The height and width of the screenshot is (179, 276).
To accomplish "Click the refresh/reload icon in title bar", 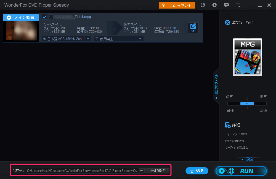I will [x=203, y=5].
